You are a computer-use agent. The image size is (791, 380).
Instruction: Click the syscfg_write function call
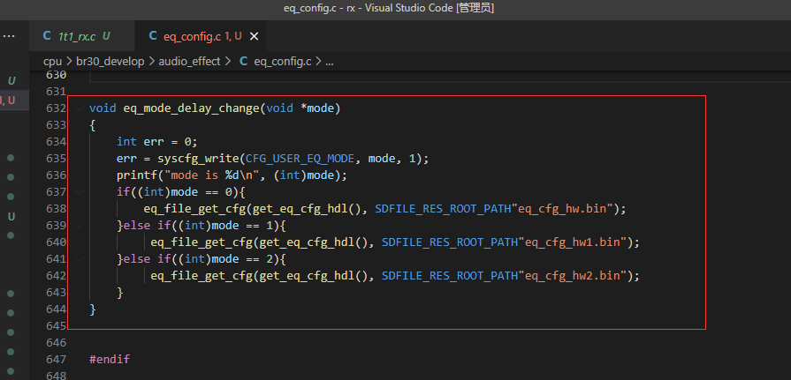pyautogui.click(x=198, y=159)
